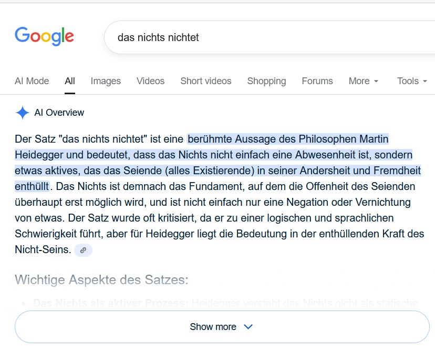Viewport: 435px width, 350px height.
Task: Open the More dropdown menu
Action: [363, 81]
